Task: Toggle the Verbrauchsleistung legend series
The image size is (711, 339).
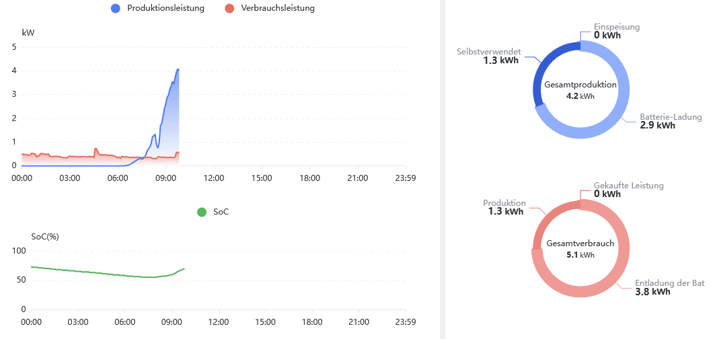Action: click(x=277, y=8)
